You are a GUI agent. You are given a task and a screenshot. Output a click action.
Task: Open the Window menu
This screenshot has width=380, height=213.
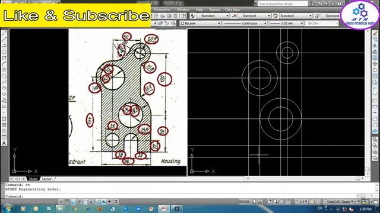coord(183,9)
